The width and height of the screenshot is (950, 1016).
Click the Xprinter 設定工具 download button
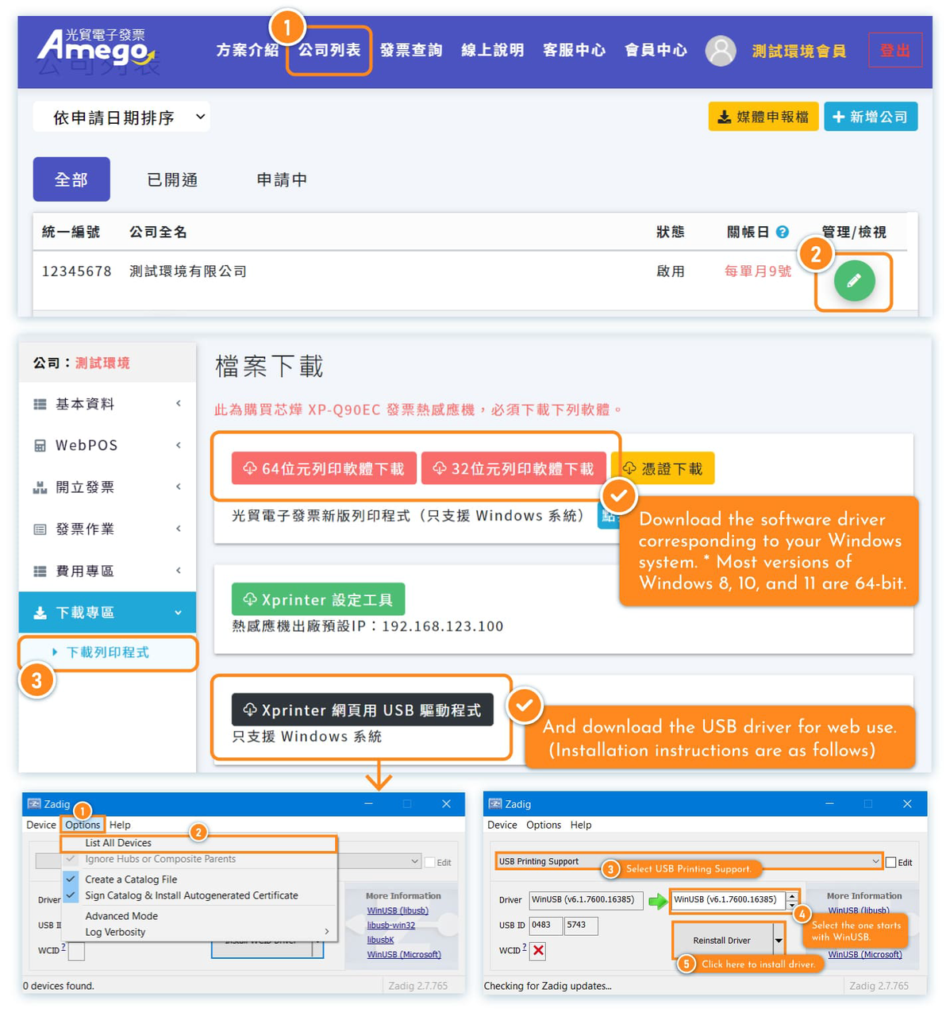click(318, 599)
